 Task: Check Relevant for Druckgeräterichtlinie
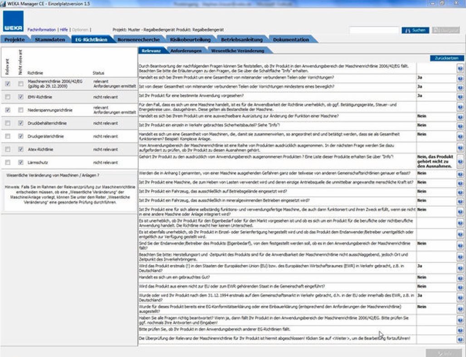tap(8, 136)
